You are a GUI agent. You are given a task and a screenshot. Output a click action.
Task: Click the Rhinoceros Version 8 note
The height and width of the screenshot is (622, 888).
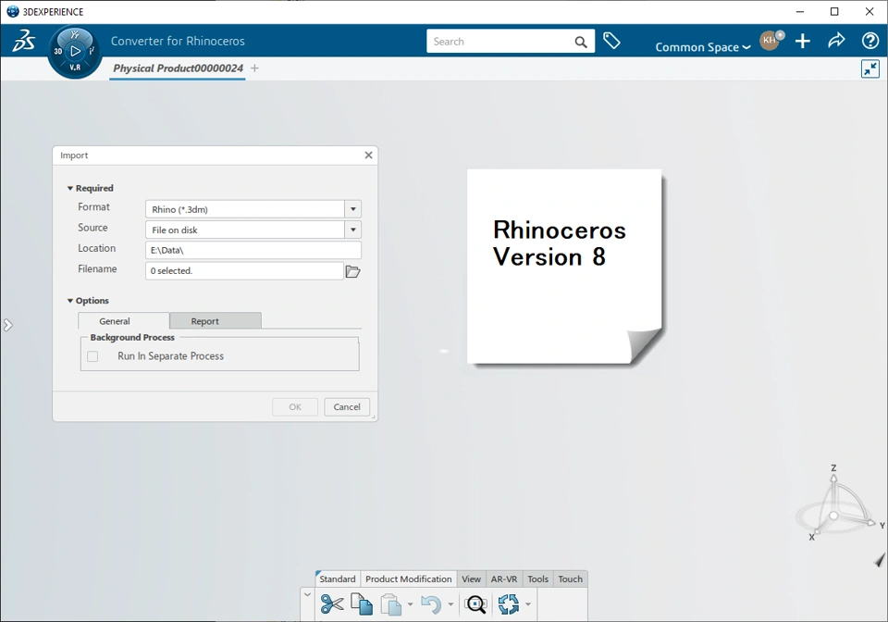(564, 267)
